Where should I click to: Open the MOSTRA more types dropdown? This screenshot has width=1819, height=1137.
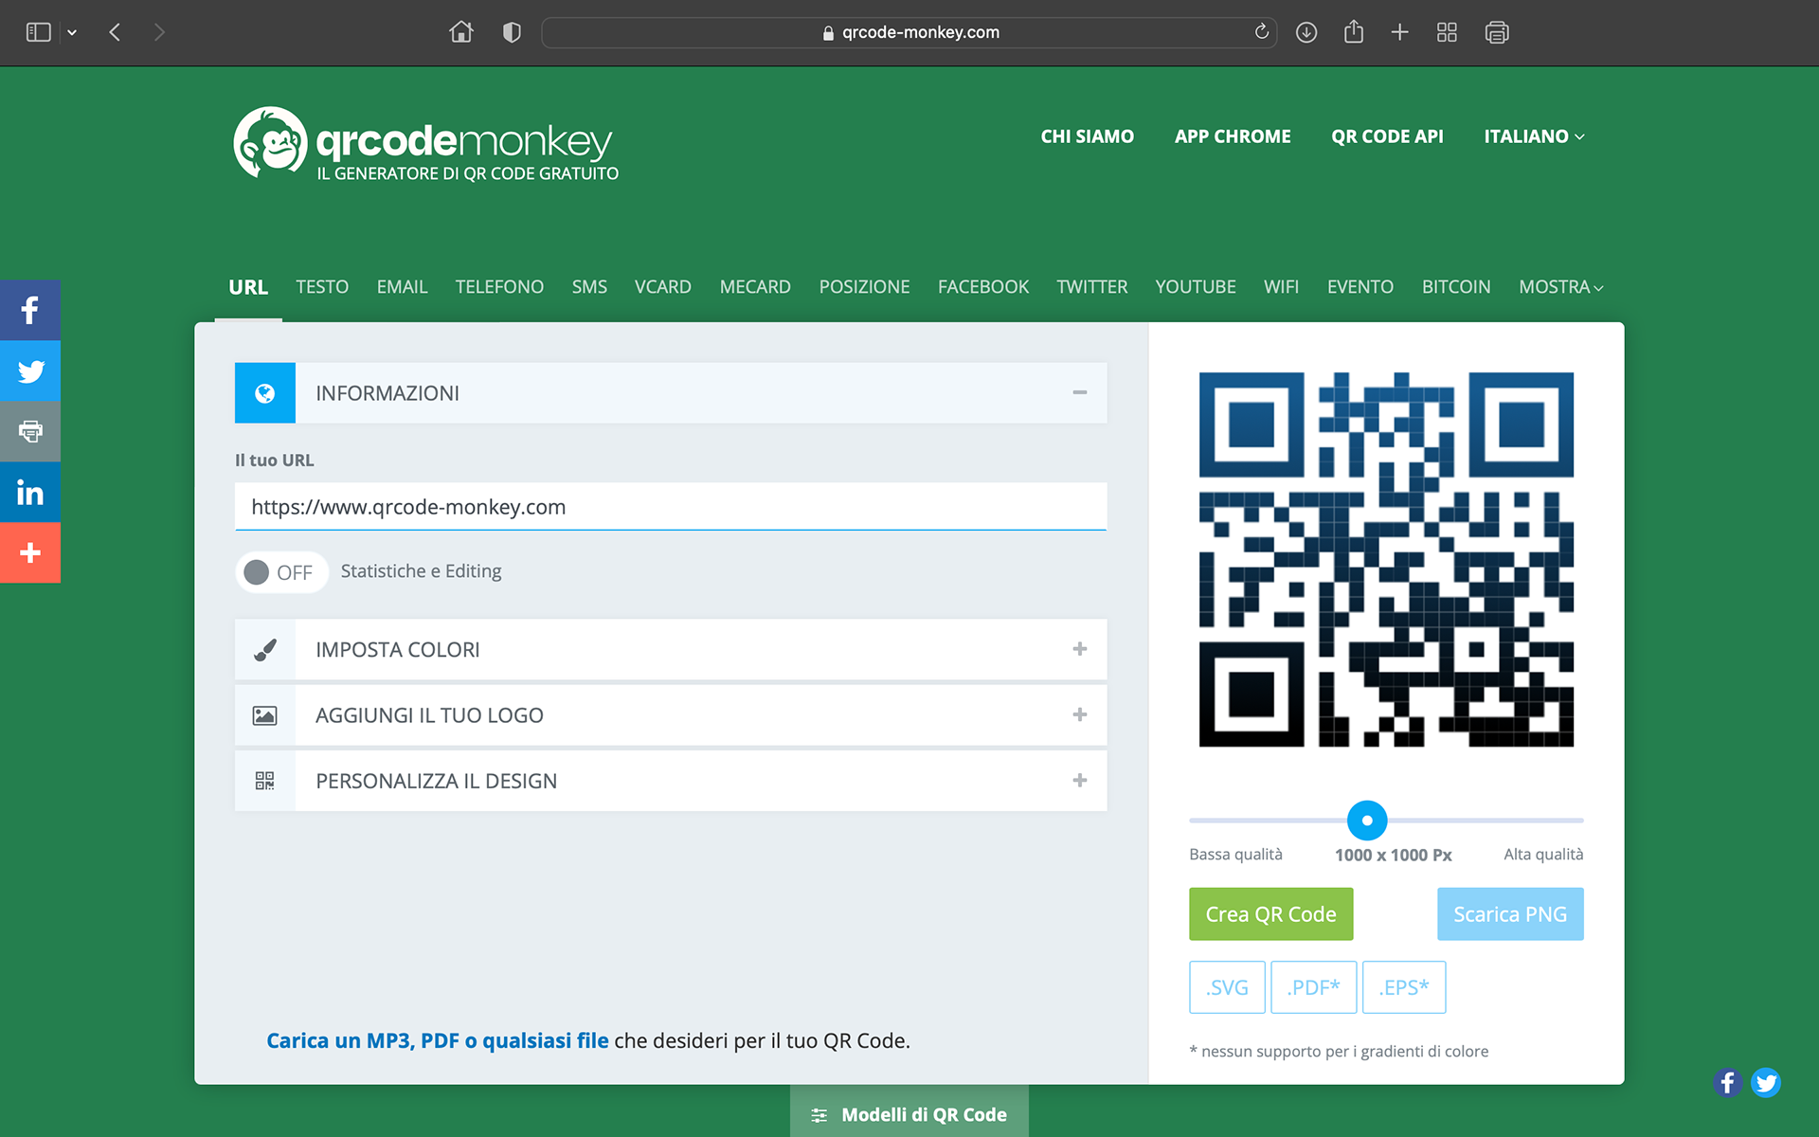tap(1560, 287)
